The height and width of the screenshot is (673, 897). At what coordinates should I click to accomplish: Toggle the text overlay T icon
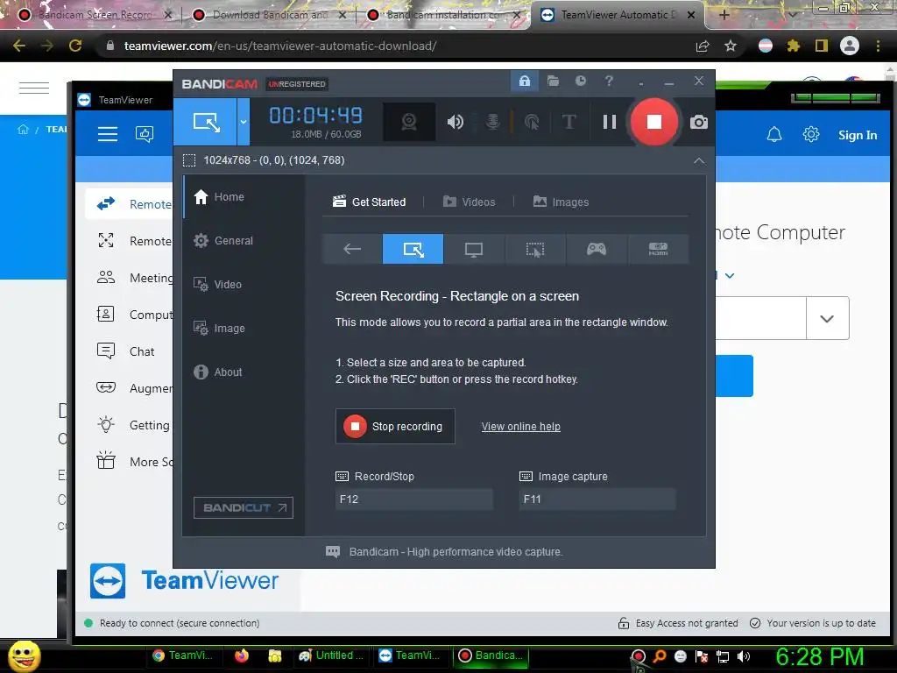point(569,122)
